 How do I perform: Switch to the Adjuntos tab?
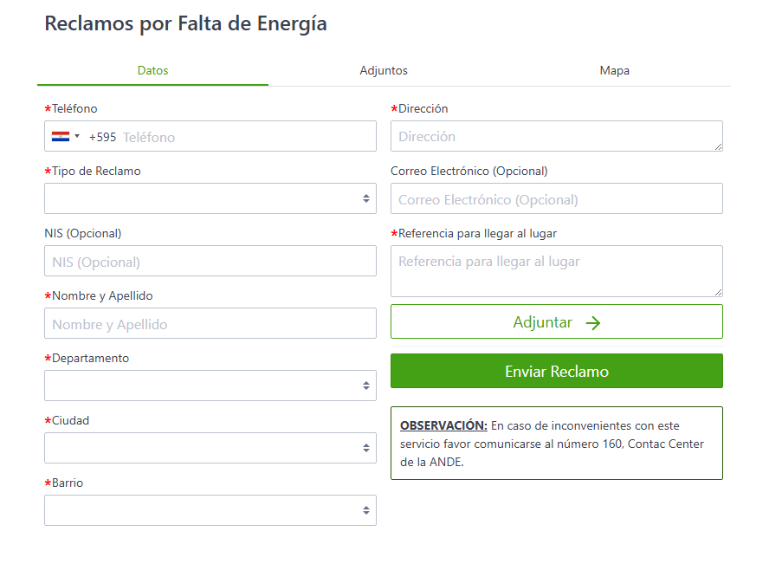click(x=384, y=70)
